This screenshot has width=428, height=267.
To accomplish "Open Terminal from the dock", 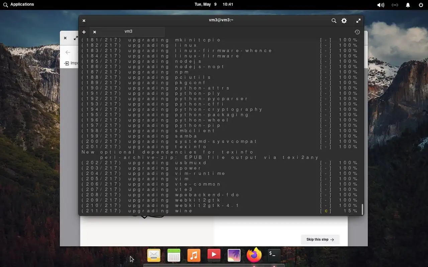I will [x=274, y=255].
